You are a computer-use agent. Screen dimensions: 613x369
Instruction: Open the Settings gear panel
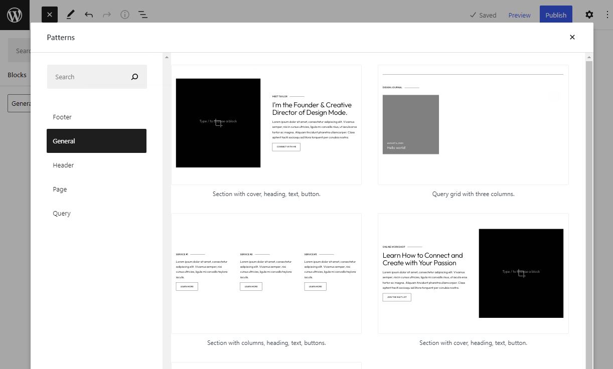click(589, 15)
